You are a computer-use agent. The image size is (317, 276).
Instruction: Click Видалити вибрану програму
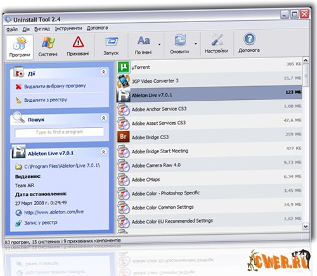[55, 86]
